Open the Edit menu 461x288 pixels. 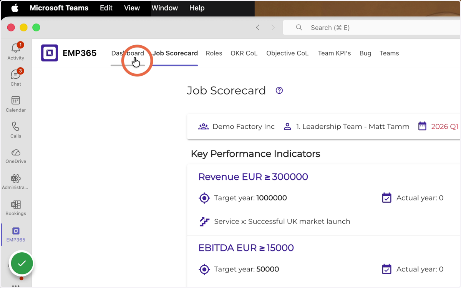click(x=106, y=8)
